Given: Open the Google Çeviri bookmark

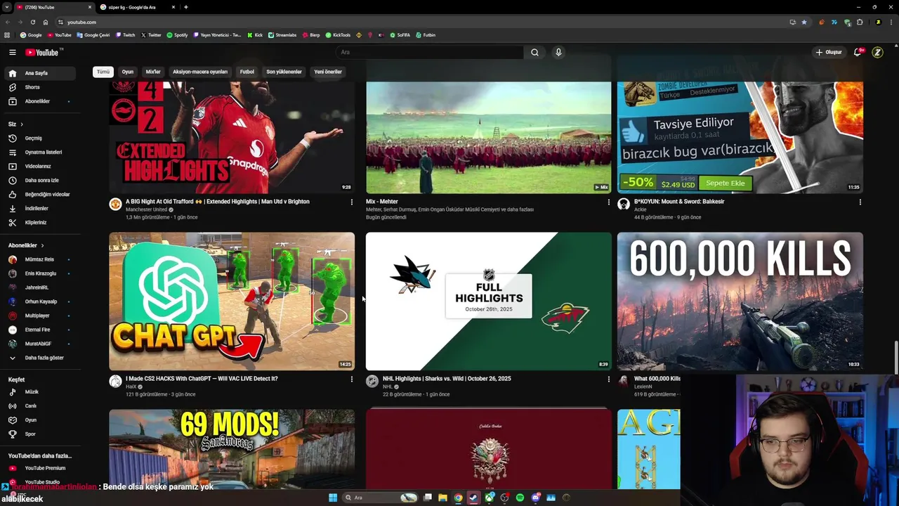Looking at the screenshot, I should [93, 34].
